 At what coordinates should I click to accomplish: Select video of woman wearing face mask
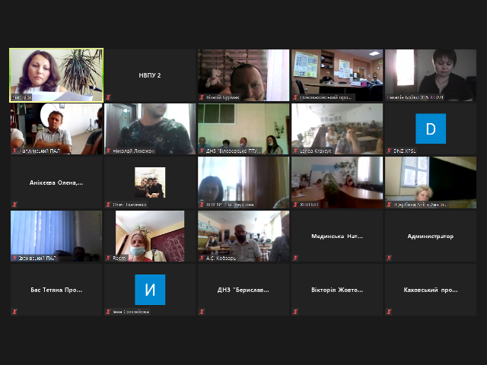(150, 235)
